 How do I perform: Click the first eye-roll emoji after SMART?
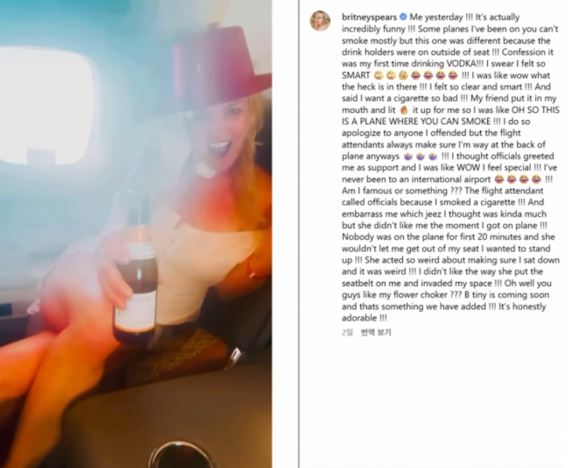coord(378,75)
